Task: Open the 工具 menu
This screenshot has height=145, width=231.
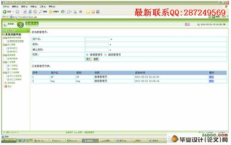Action: tap(43, 7)
